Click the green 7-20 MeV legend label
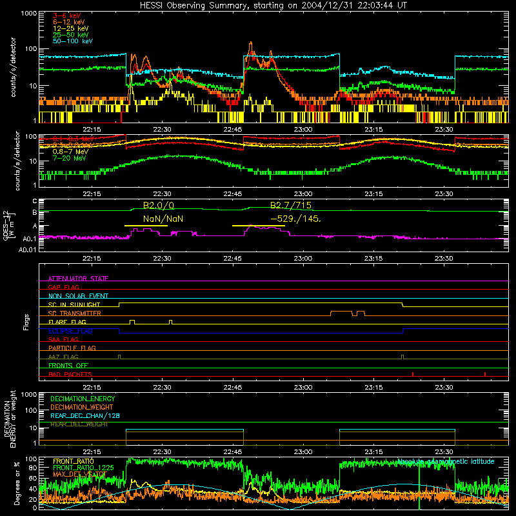This screenshot has height=516, width=516. pos(70,158)
